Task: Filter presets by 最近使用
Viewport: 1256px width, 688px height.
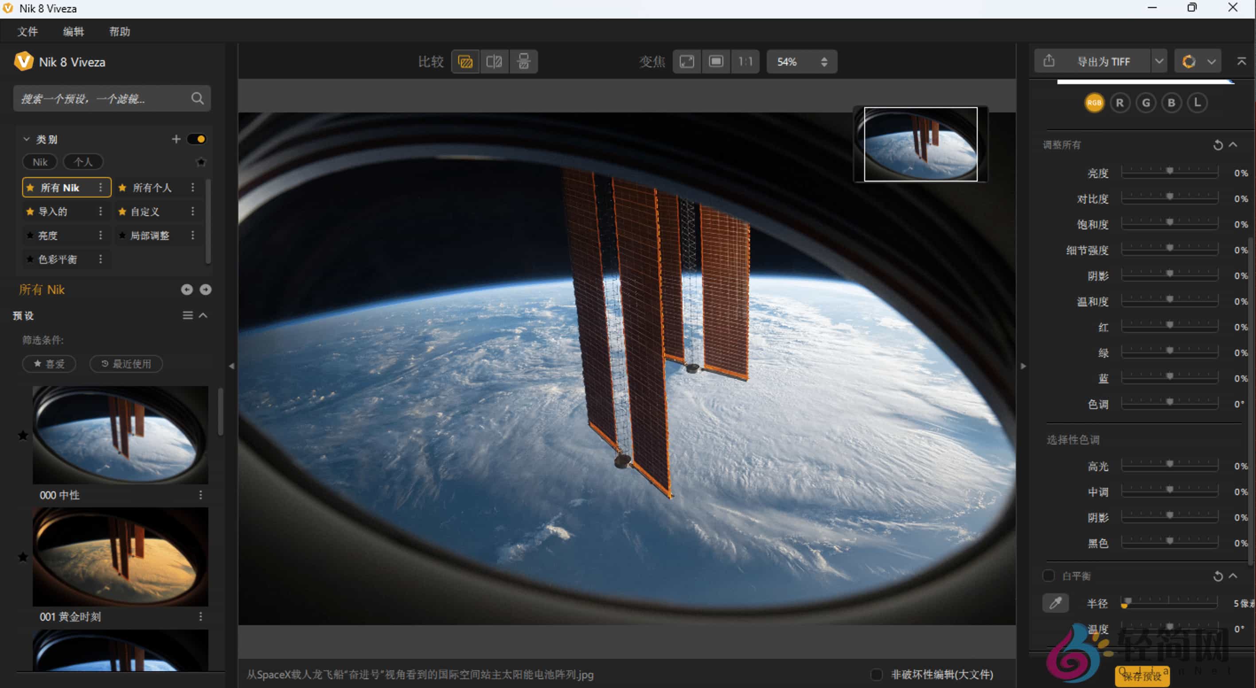Action: (x=126, y=364)
